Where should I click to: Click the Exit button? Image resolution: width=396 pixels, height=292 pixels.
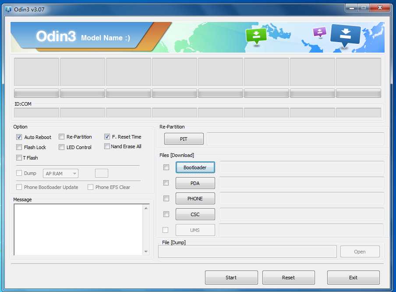[354, 278]
